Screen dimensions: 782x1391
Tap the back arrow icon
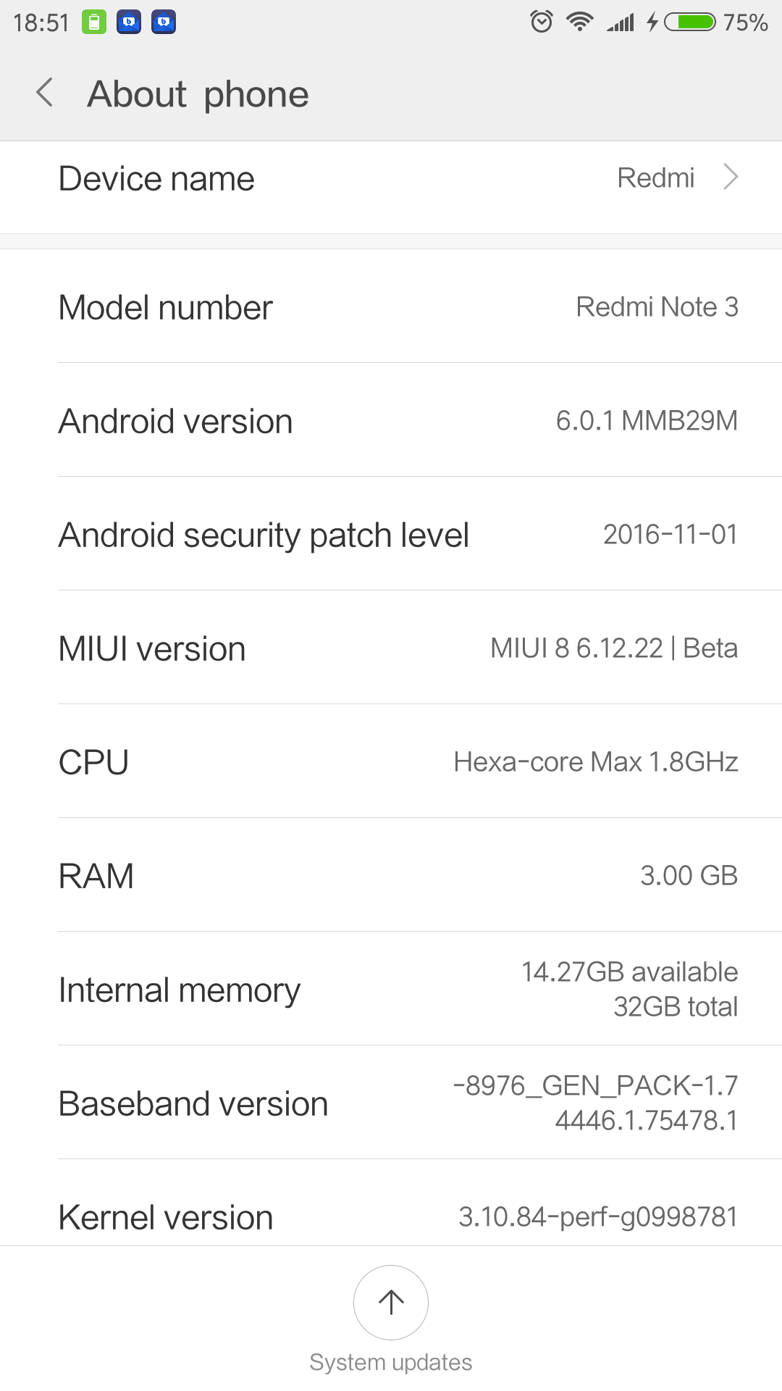45,93
